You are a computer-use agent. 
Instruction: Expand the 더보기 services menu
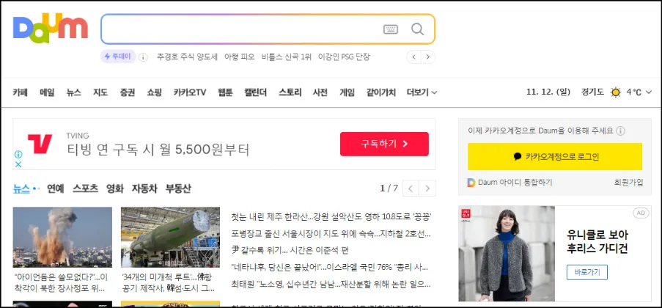422,92
